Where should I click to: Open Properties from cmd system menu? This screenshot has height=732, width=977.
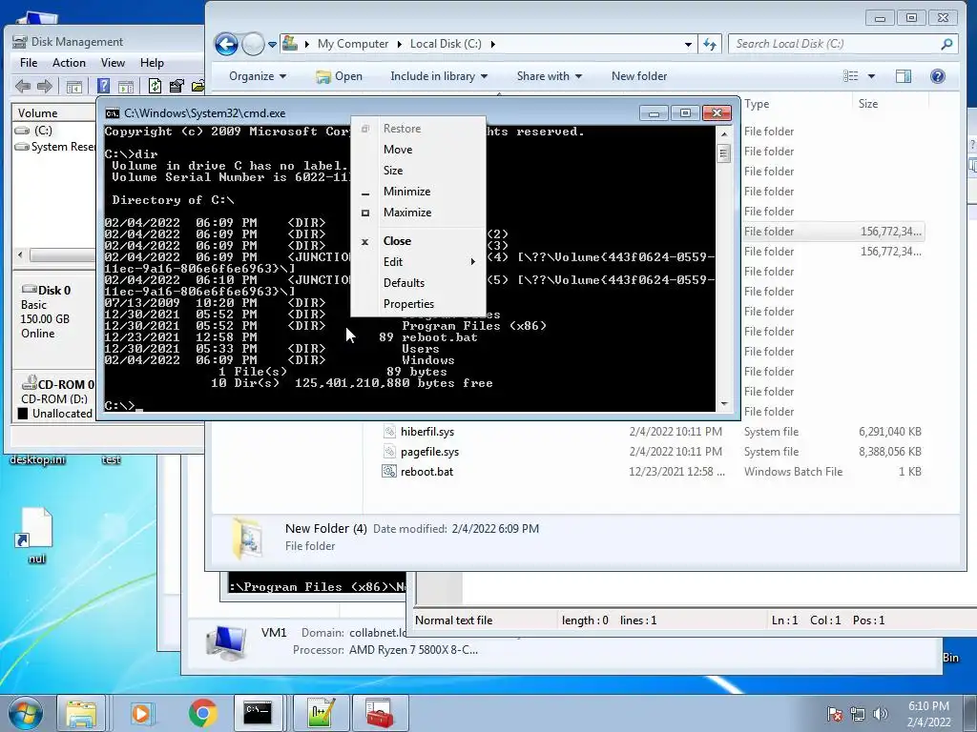[x=418, y=304]
